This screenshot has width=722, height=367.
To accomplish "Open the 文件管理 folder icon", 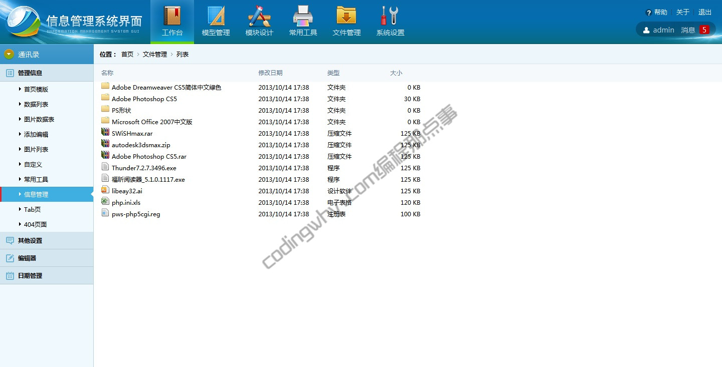I will tap(346, 16).
